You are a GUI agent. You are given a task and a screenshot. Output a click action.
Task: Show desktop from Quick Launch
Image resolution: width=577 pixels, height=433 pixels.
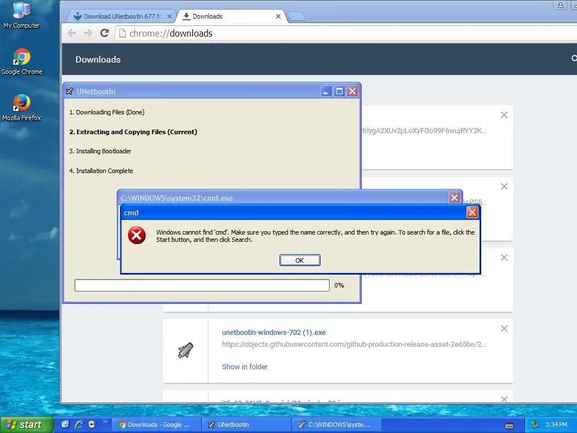click(x=65, y=425)
